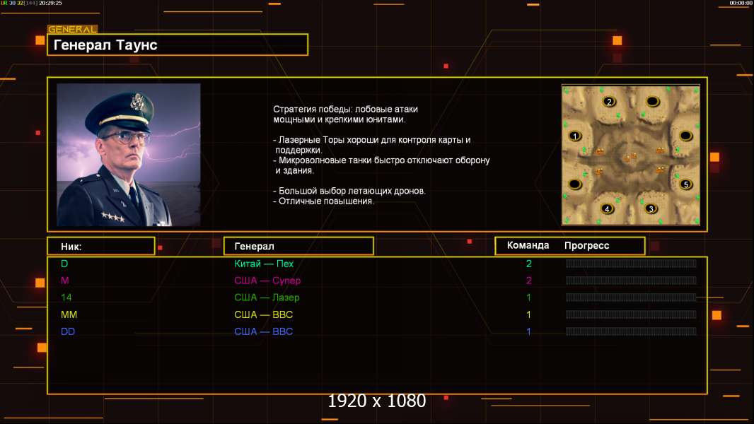The height and width of the screenshot is (424, 754).
Task: Click team number 2 in player D's row
Action: [x=529, y=264]
